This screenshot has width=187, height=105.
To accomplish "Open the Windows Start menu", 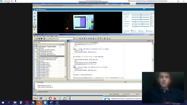I will click(3, 102).
